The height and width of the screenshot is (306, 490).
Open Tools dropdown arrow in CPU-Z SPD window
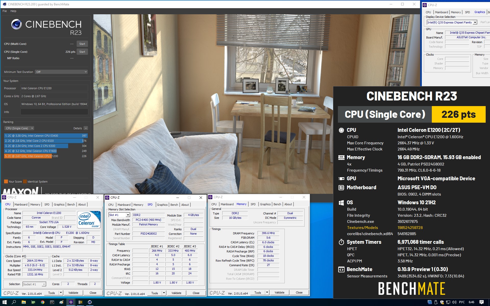click(x=164, y=293)
